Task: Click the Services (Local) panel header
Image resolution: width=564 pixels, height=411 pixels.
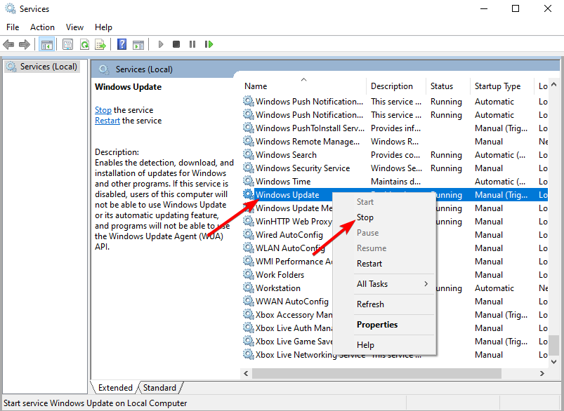Action: pyautogui.click(x=144, y=69)
